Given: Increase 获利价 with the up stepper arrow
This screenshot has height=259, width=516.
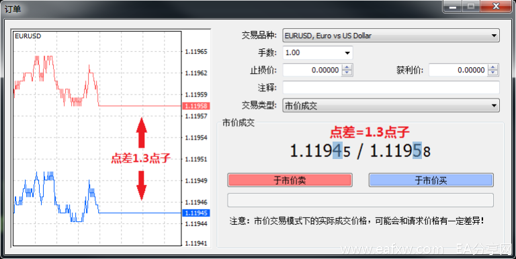Looking at the screenshot, I should point(492,67).
